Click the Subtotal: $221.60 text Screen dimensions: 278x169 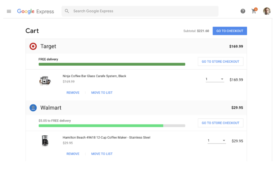[196, 31]
